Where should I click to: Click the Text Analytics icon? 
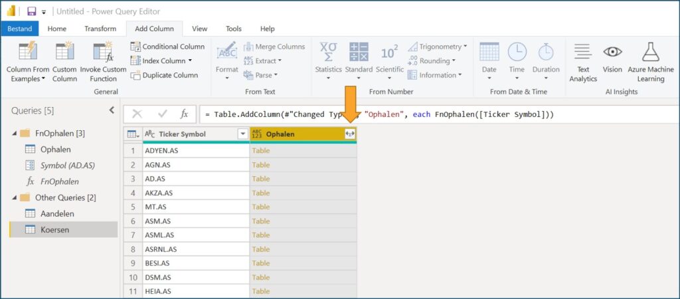pos(582,52)
